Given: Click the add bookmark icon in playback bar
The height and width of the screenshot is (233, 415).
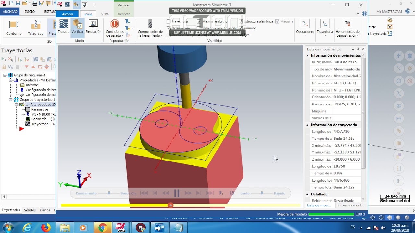Looking at the screenshot, I should coord(221,193).
